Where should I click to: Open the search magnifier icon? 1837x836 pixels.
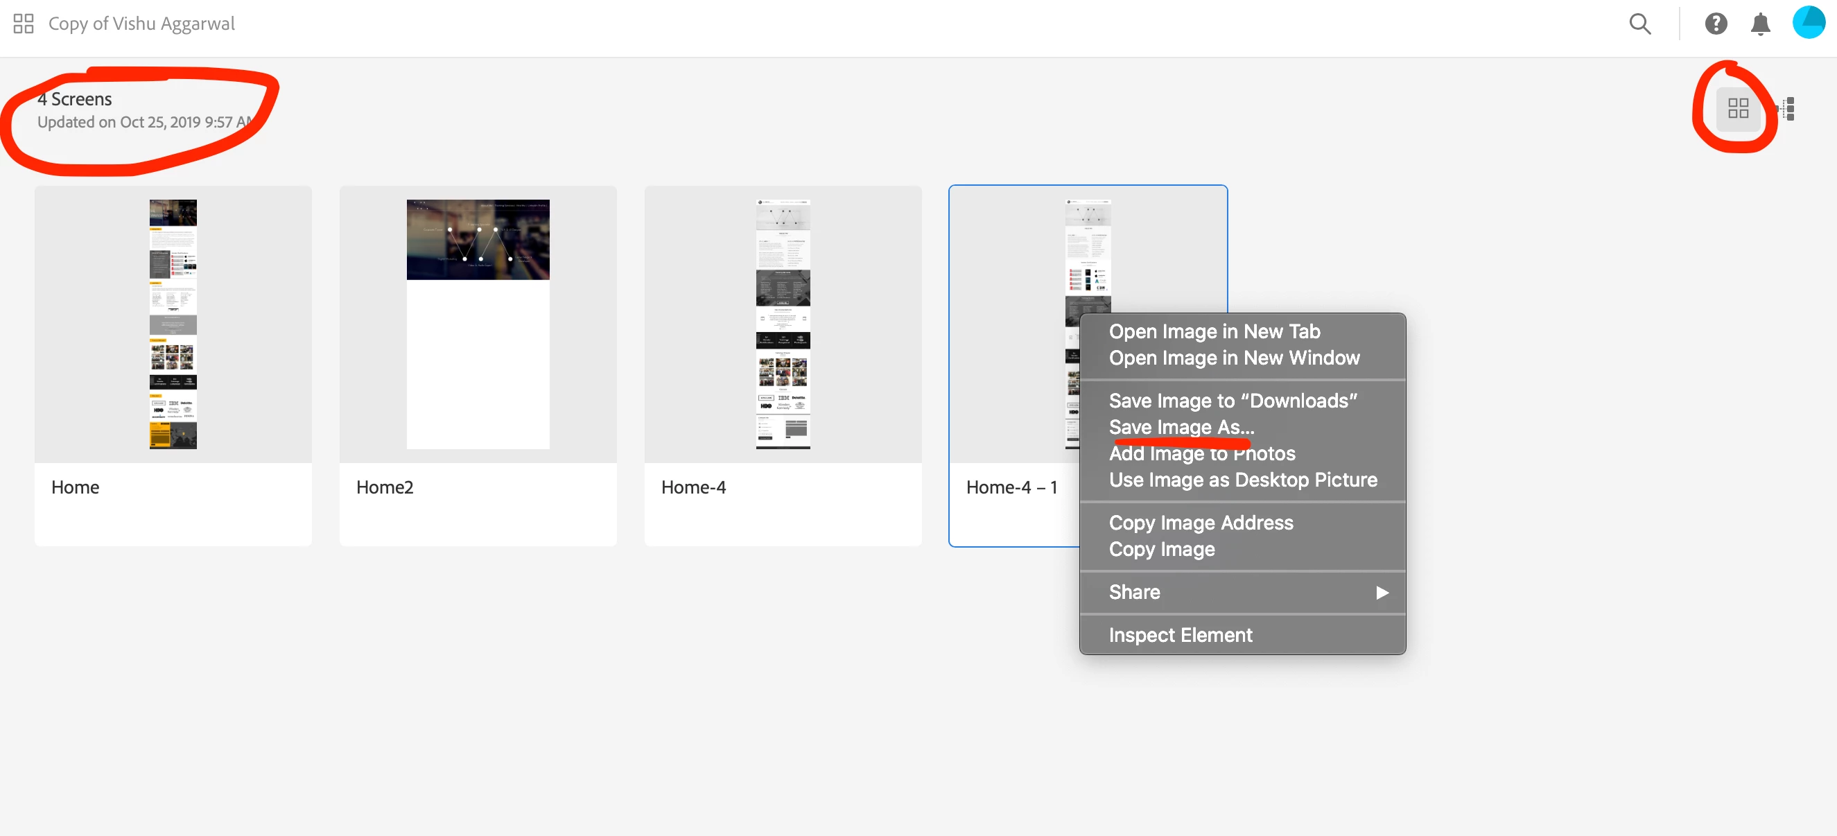coord(1639,24)
